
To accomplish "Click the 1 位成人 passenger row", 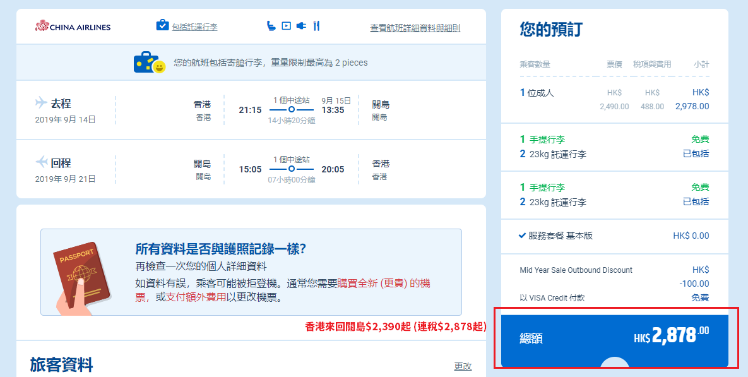I will 614,99.
